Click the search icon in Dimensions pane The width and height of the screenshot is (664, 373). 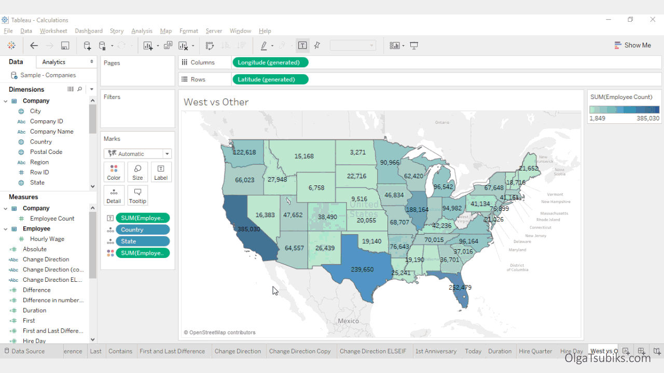(79, 89)
